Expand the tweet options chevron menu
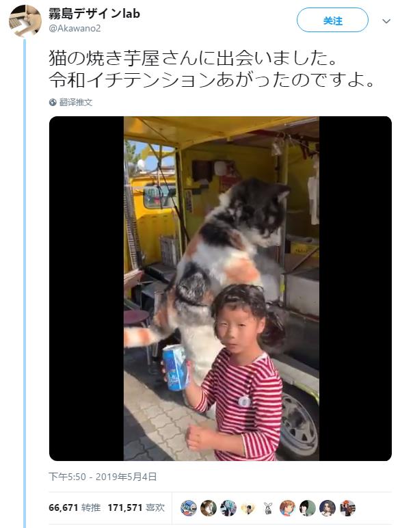Viewport: 400px width, 528px height. 386,21
